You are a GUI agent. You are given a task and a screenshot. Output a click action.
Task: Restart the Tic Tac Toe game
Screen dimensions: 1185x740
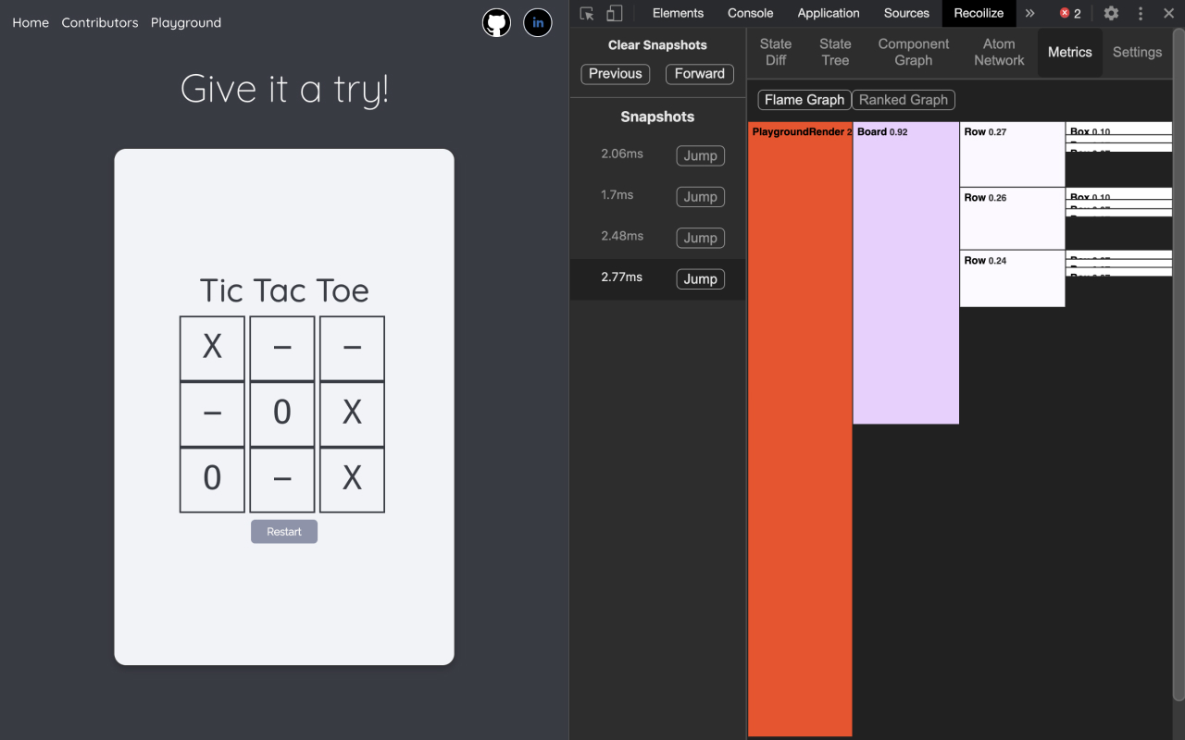284,531
